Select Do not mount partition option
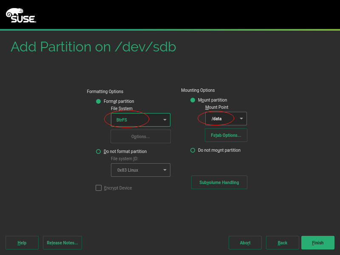This screenshot has width=340, height=255. click(193, 150)
